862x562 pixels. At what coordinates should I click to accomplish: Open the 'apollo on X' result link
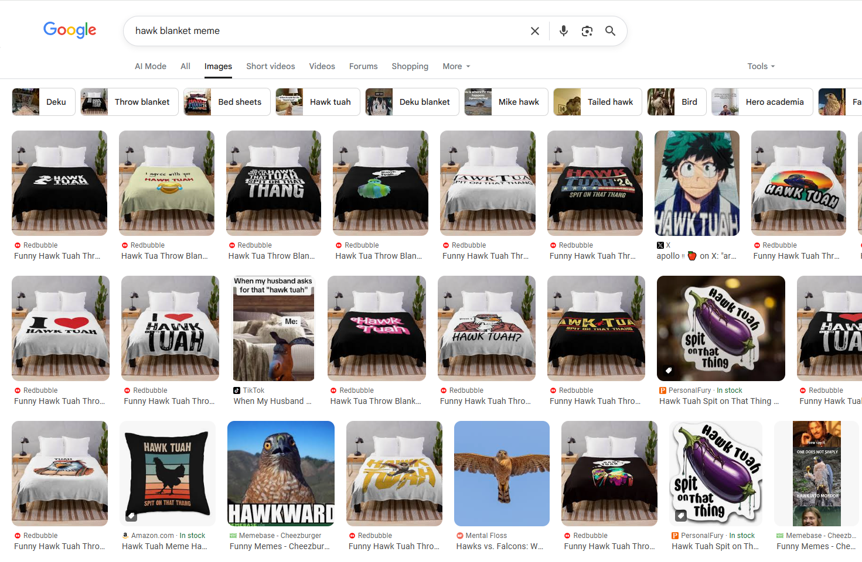[696, 256]
